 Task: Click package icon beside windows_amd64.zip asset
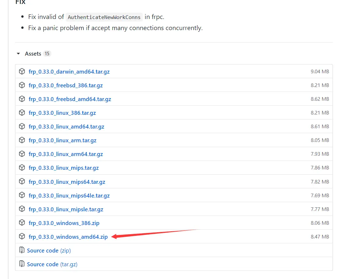22,236
